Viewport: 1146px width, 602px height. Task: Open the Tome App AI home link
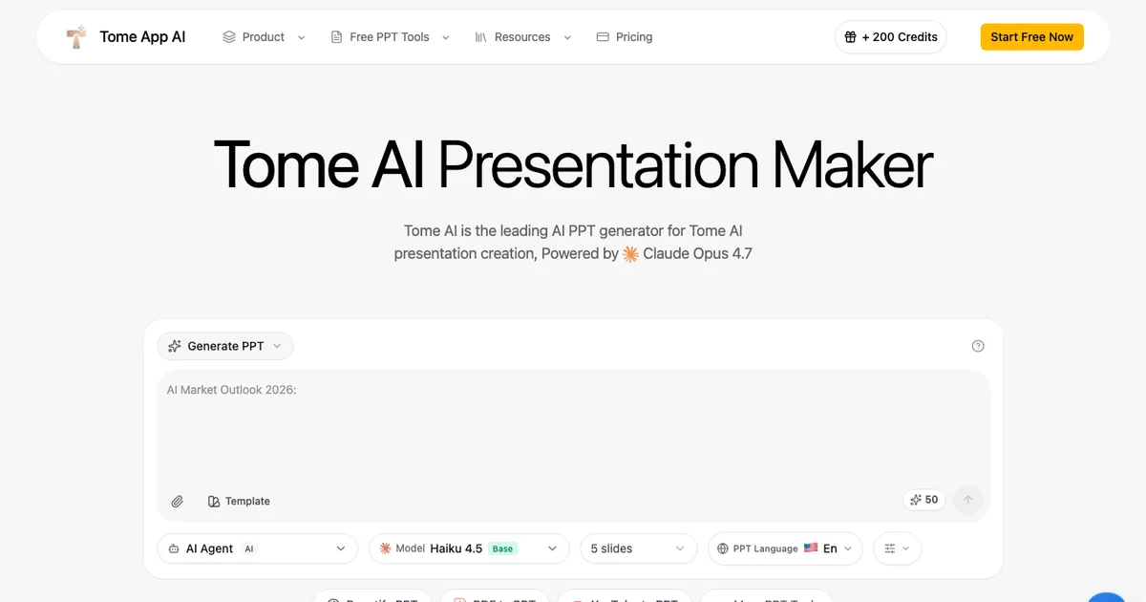pyautogui.click(x=125, y=37)
